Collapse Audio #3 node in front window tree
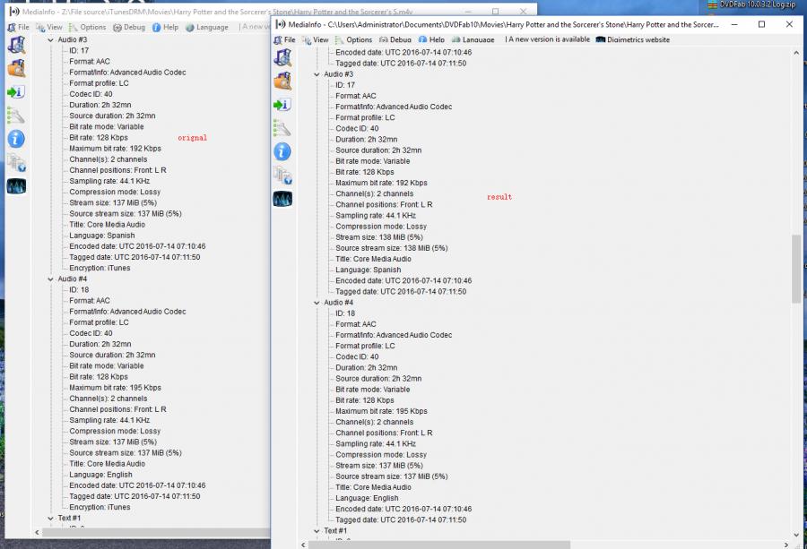The image size is (807, 549). tap(317, 74)
